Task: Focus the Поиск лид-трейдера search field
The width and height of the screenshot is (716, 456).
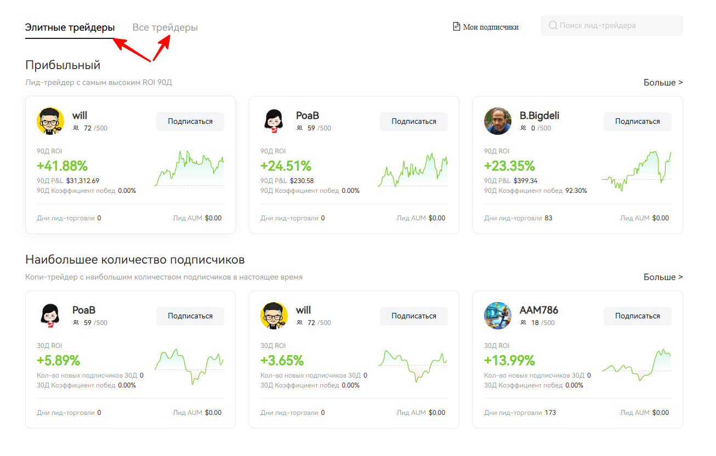Action: coord(617,25)
